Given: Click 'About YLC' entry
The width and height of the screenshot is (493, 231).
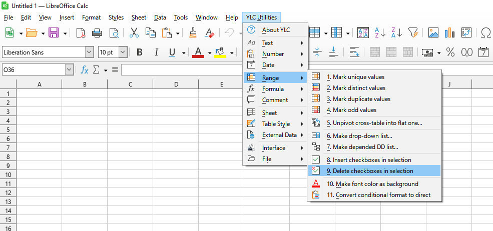Looking at the screenshot, I should 276,30.
